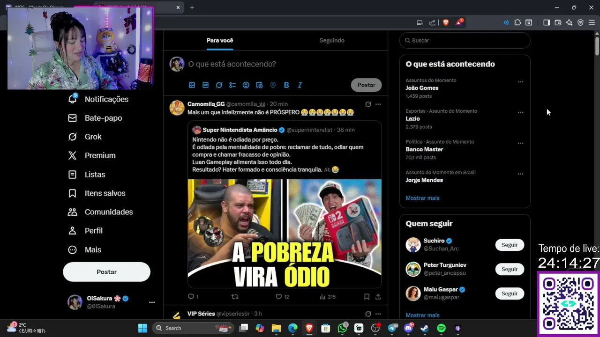The image size is (600, 337).
Task: Open Spotify from the taskbar
Action: tap(441, 328)
